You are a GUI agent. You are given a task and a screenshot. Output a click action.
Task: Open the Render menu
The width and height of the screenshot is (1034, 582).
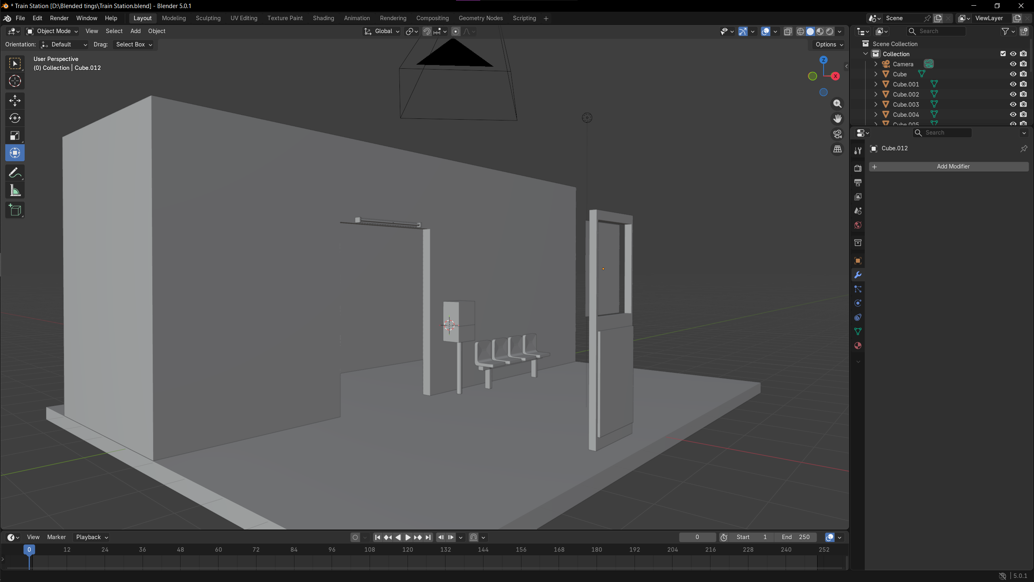59,18
